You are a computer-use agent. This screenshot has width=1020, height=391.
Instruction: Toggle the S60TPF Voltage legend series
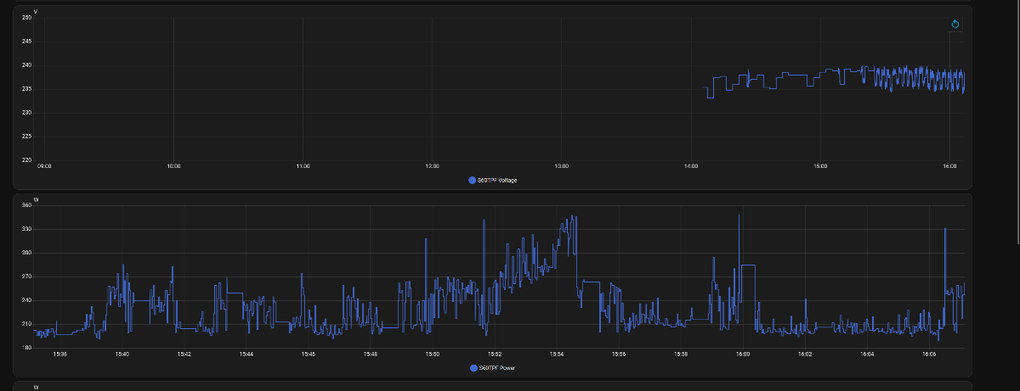click(x=497, y=181)
